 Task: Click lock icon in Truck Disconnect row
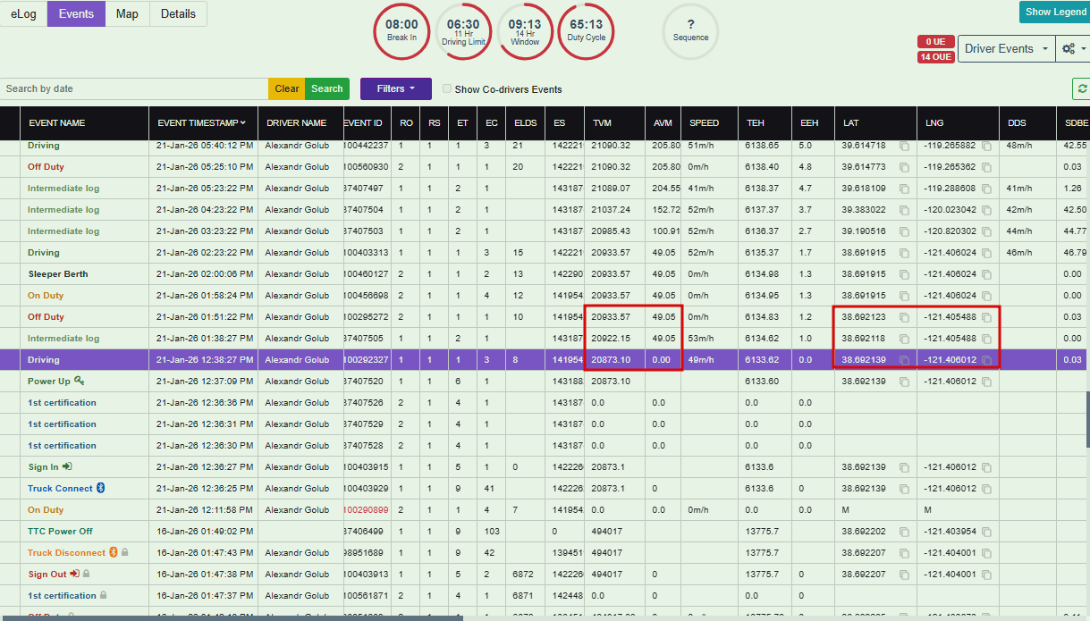[x=125, y=553]
